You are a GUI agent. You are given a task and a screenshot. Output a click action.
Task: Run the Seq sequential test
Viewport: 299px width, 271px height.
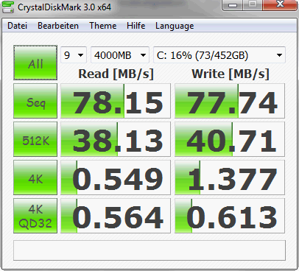35,101
